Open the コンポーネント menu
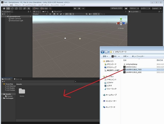This screenshot has width=164, height=124. click(x=44, y=5)
